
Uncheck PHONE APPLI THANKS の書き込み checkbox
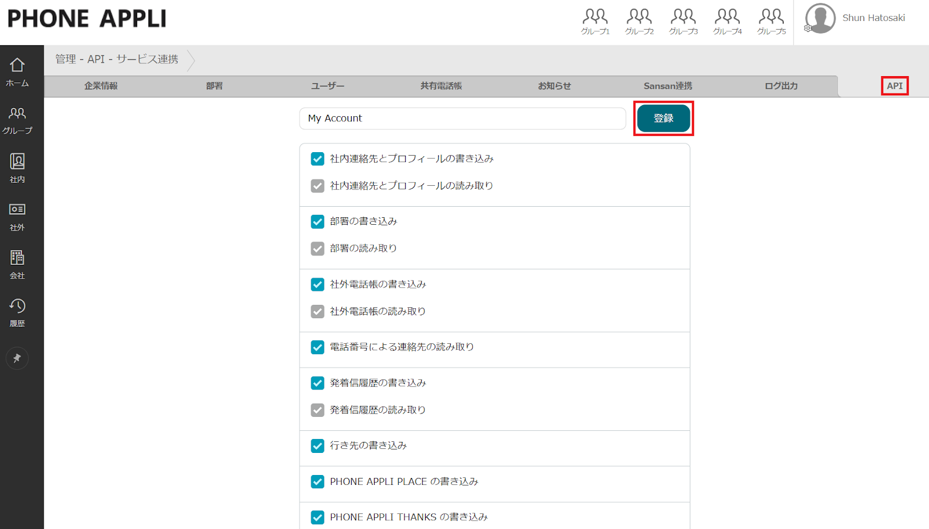(x=318, y=517)
